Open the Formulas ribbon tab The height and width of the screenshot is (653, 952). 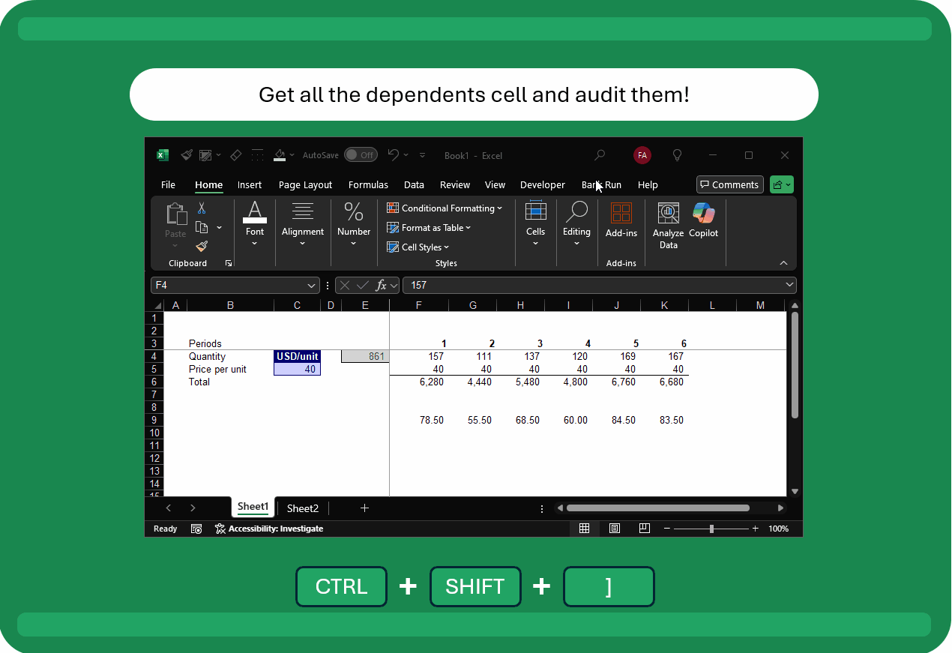tap(368, 185)
